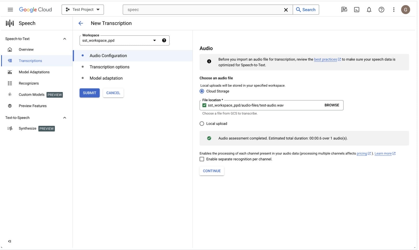This screenshot has height=250, width=419.
Task: Select the Local upload radio button
Action: pyautogui.click(x=202, y=124)
